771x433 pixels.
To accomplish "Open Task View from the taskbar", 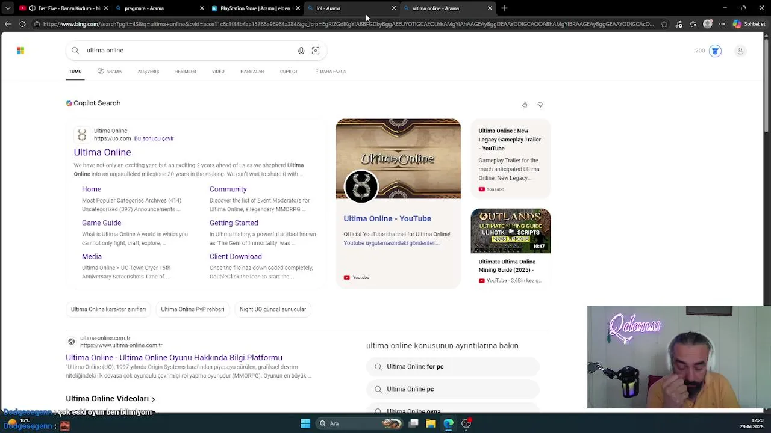I will click(413, 423).
